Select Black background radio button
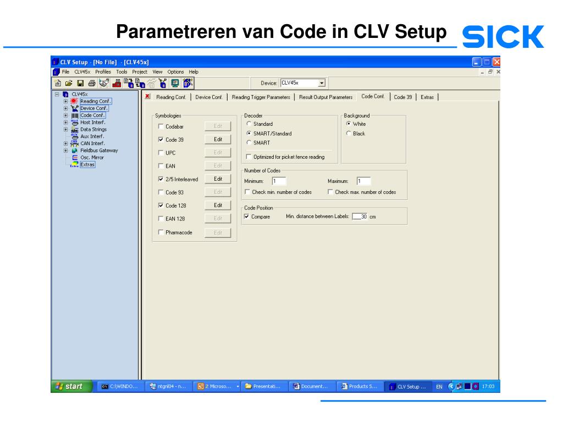This screenshot has width=563, height=422. point(348,133)
